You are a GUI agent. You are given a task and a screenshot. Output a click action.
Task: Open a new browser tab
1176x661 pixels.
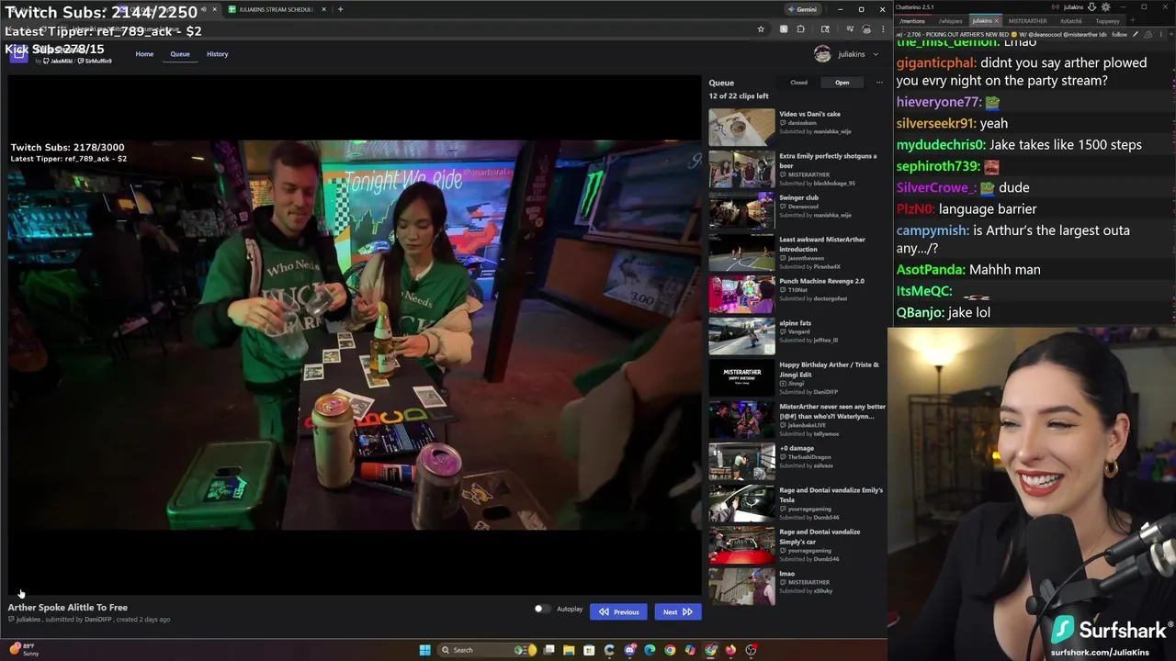tap(340, 9)
